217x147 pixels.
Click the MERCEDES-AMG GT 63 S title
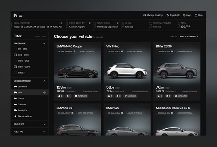click(173, 108)
